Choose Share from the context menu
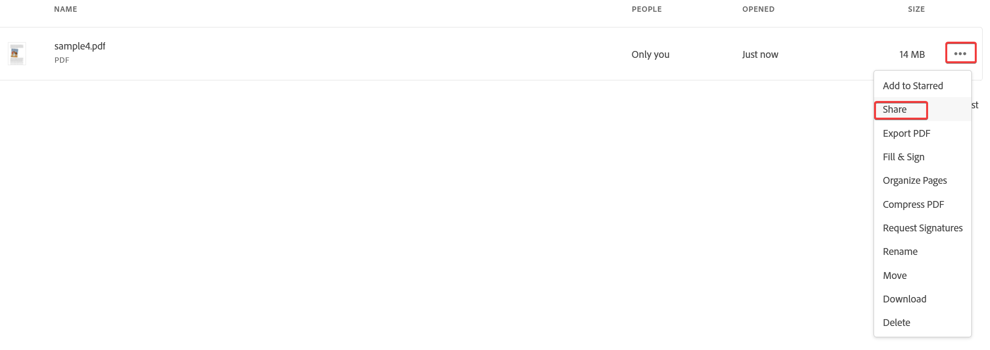The height and width of the screenshot is (350, 990). coord(895,110)
